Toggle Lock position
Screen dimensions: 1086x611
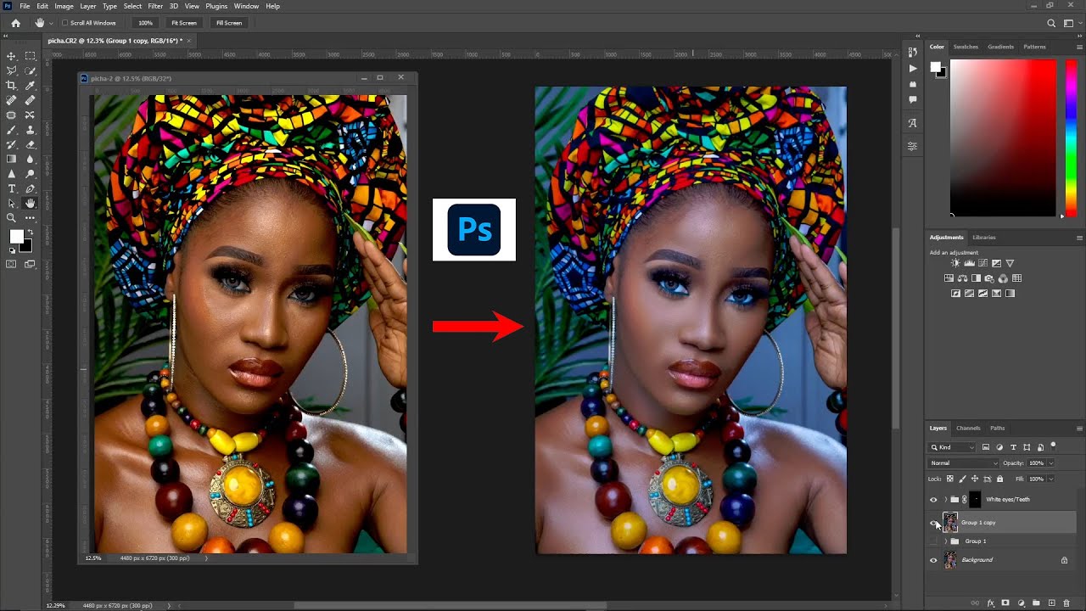click(975, 479)
